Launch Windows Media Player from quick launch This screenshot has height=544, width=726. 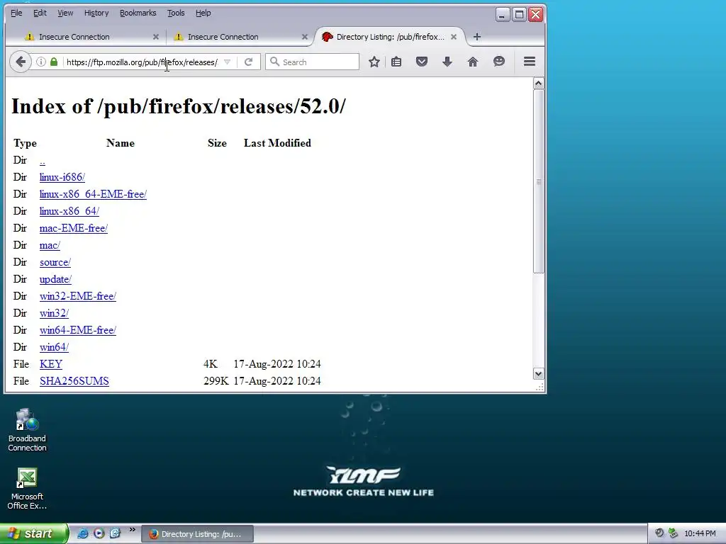99,533
